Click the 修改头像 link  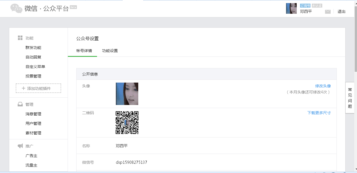point(323,86)
